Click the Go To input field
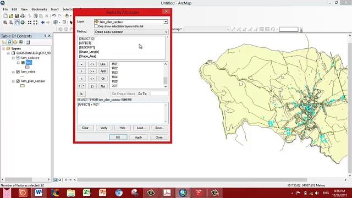 159,94
